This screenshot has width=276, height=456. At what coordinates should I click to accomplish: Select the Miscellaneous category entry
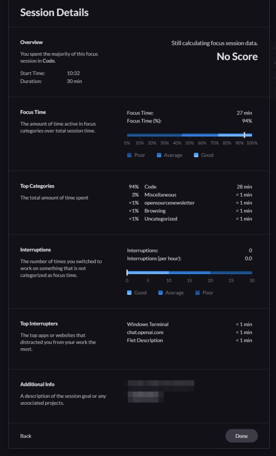click(x=160, y=195)
